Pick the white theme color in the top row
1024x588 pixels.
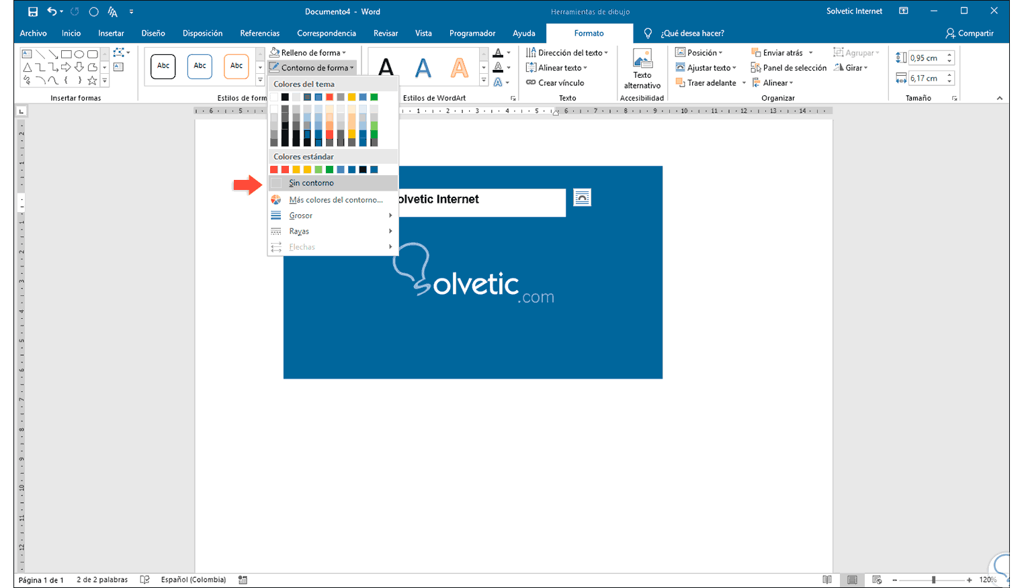tap(274, 97)
